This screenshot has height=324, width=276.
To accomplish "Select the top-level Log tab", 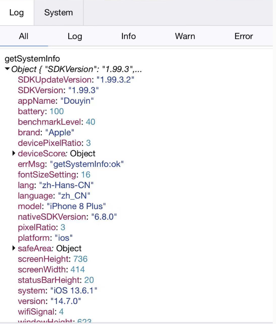I will [x=17, y=13].
